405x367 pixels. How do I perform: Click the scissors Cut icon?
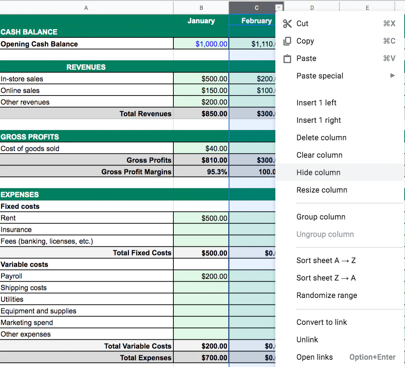287,24
